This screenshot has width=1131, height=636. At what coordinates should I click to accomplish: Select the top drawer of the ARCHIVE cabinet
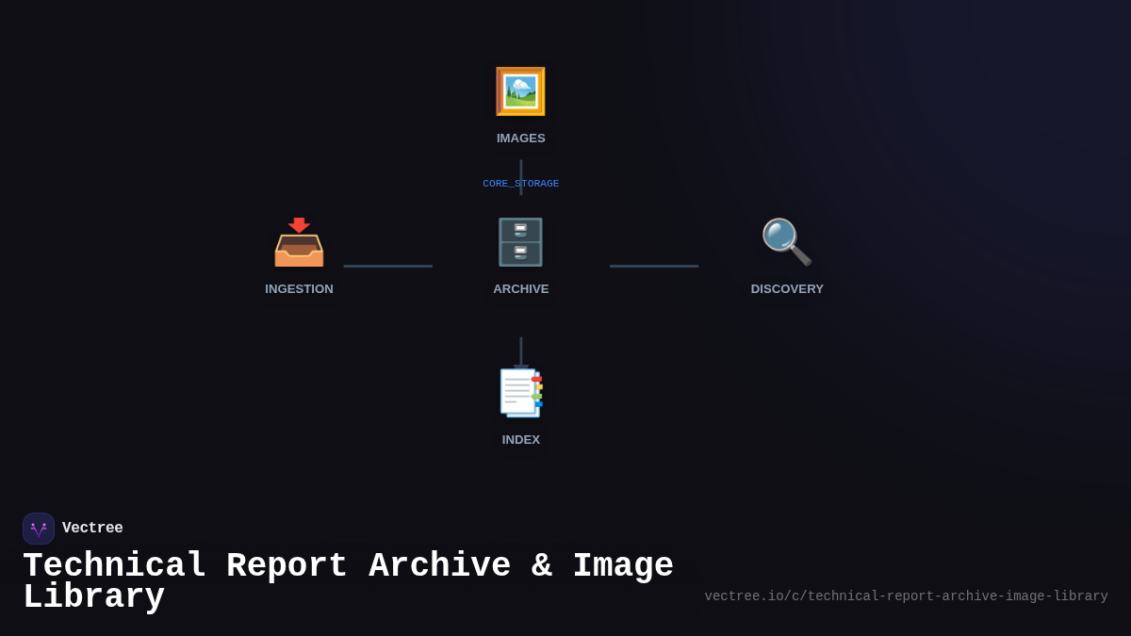pyautogui.click(x=520, y=231)
